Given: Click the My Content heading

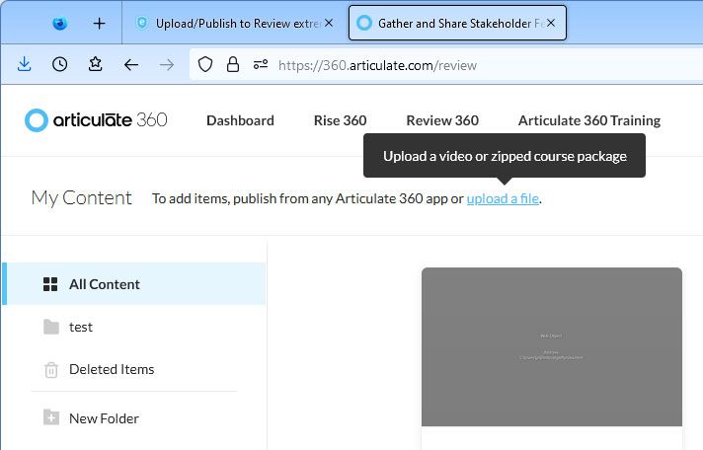Looking at the screenshot, I should [x=82, y=198].
